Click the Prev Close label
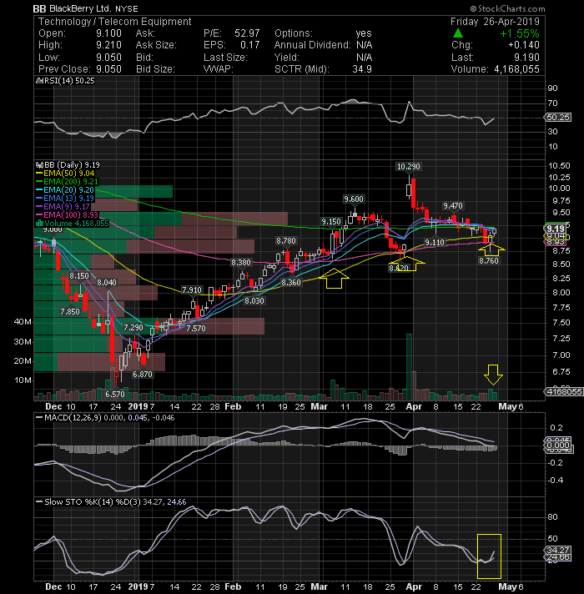The image size is (584, 594). [x=64, y=69]
